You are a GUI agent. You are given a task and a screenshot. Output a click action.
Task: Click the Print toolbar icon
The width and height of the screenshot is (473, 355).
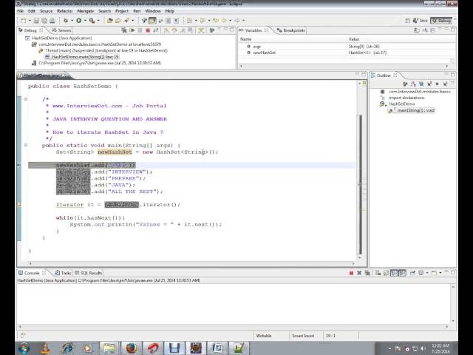click(x=52, y=21)
